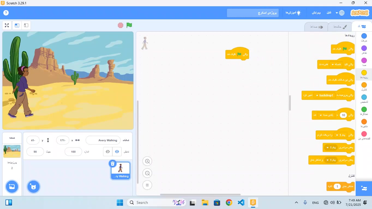Click the flag hat block in the workspace

pos(237,54)
